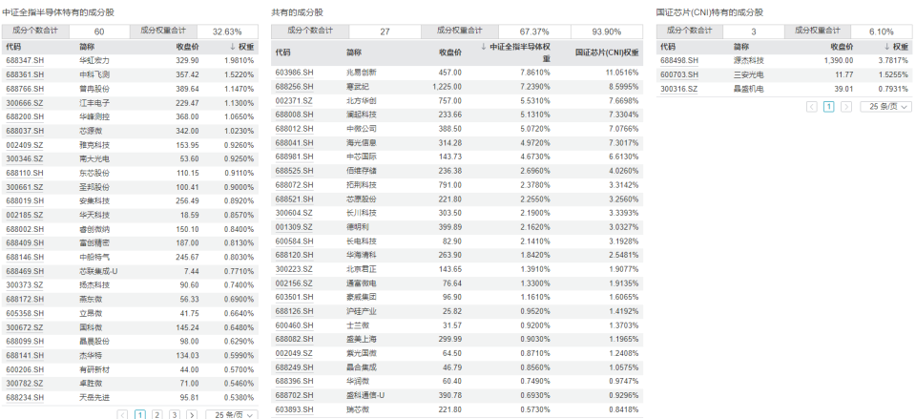Click next page arrow in 国证芯片 table
The height and width of the screenshot is (419, 916).
(x=846, y=106)
